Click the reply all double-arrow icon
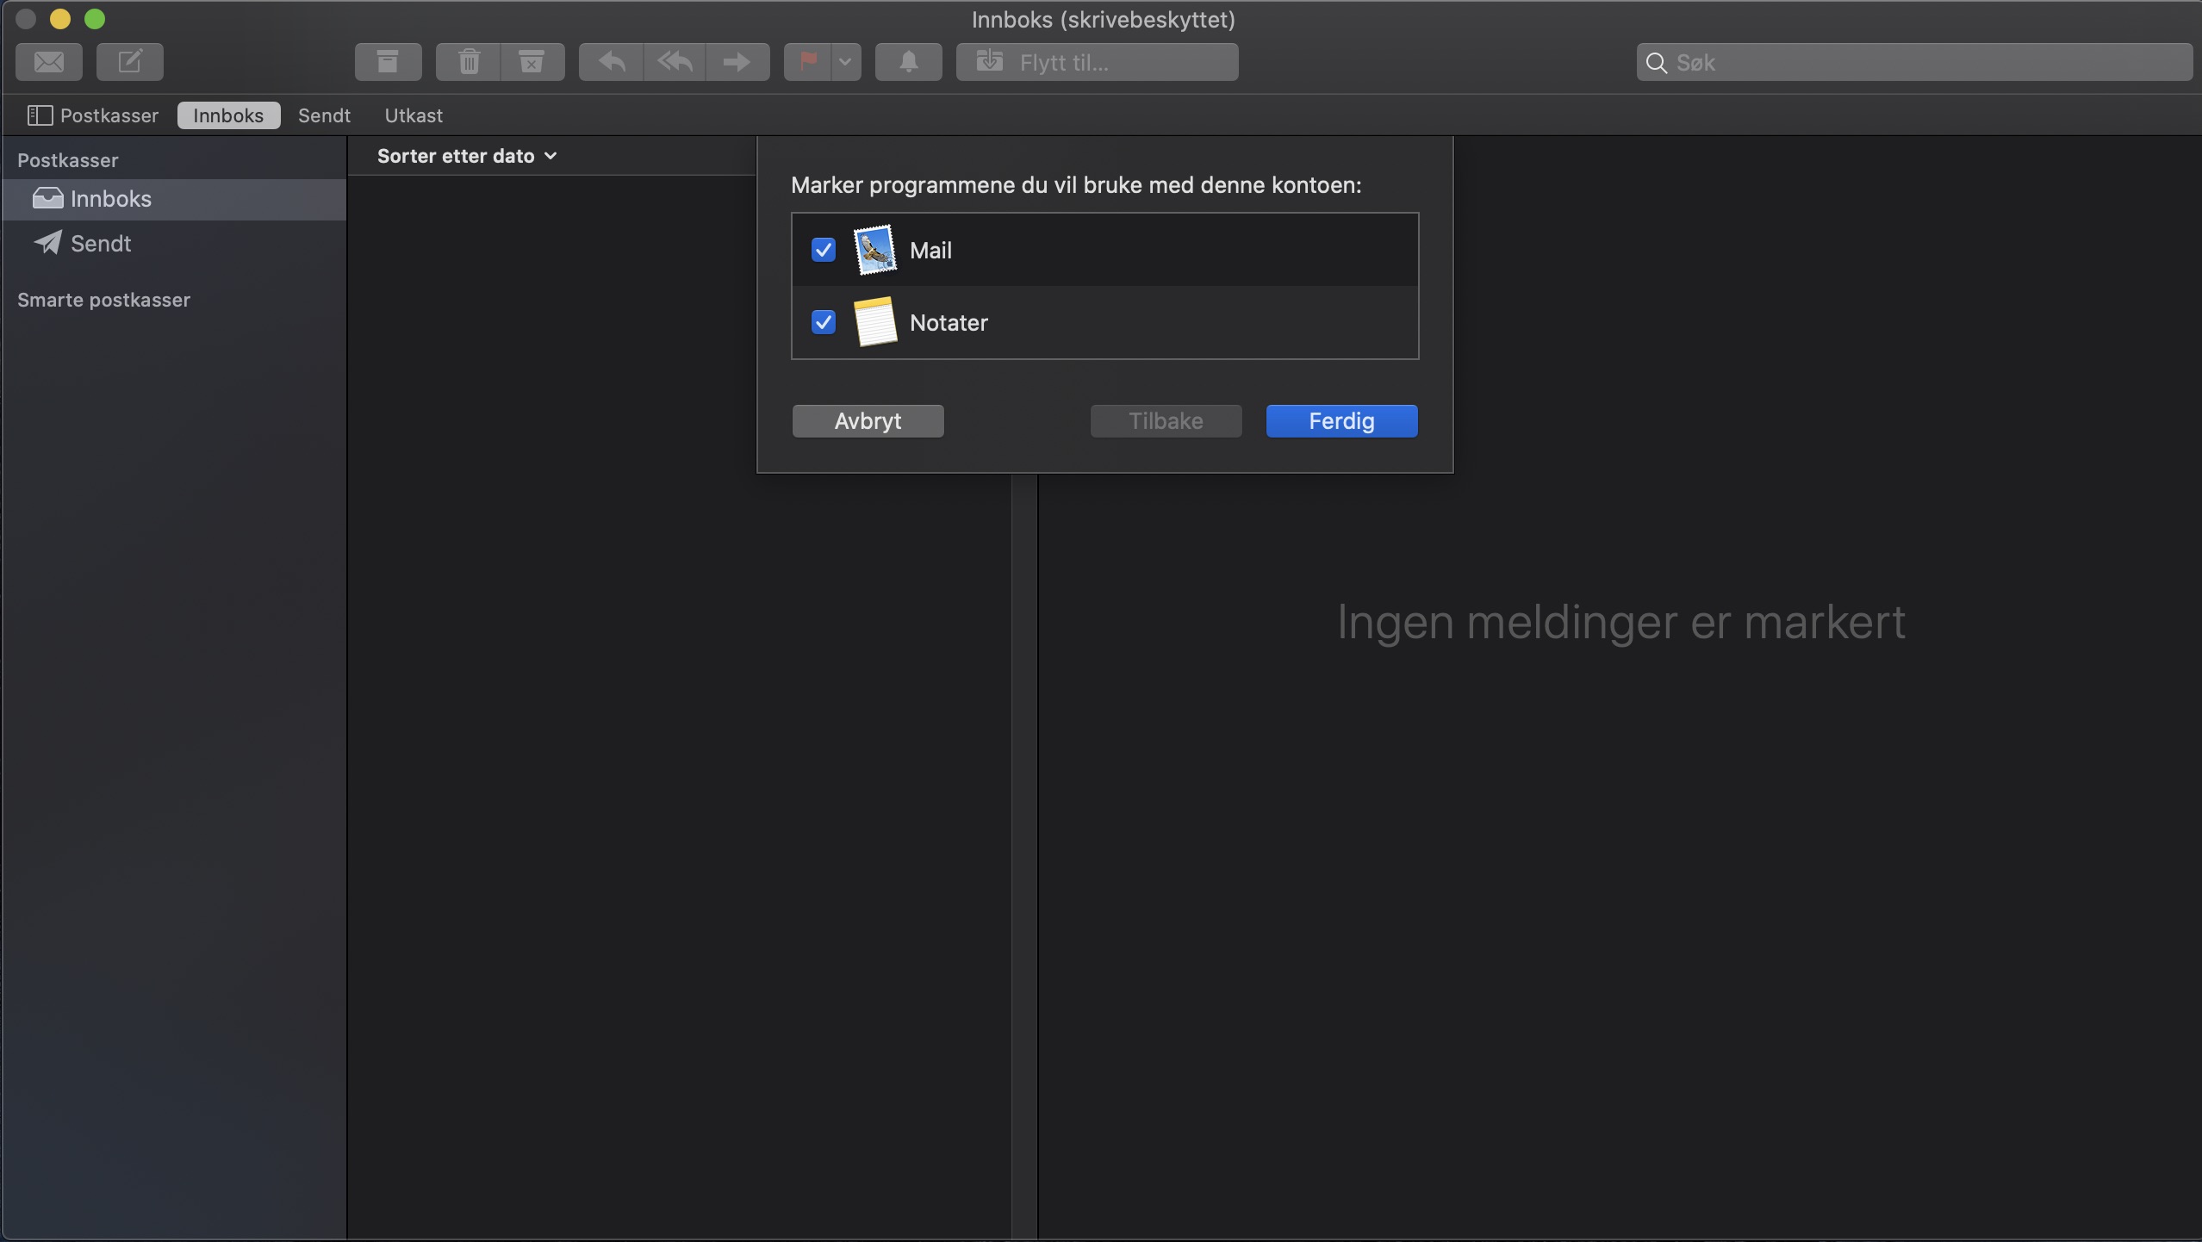Viewport: 2202px width, 1242px height. point(675,62)
